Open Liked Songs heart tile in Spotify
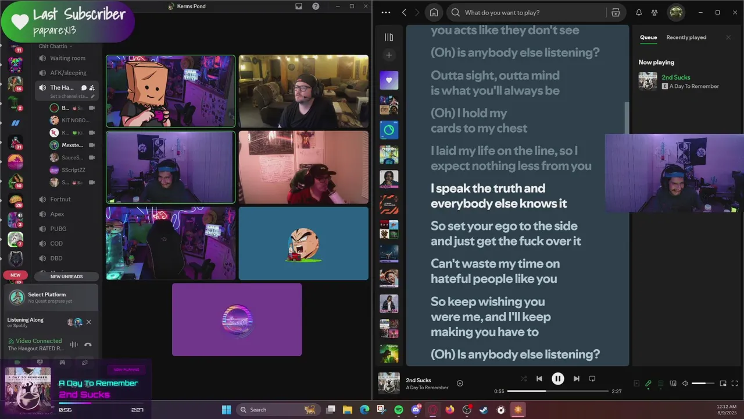Viewport: 744px width, 419px height. pyautogui.click(x=389, y=80)
